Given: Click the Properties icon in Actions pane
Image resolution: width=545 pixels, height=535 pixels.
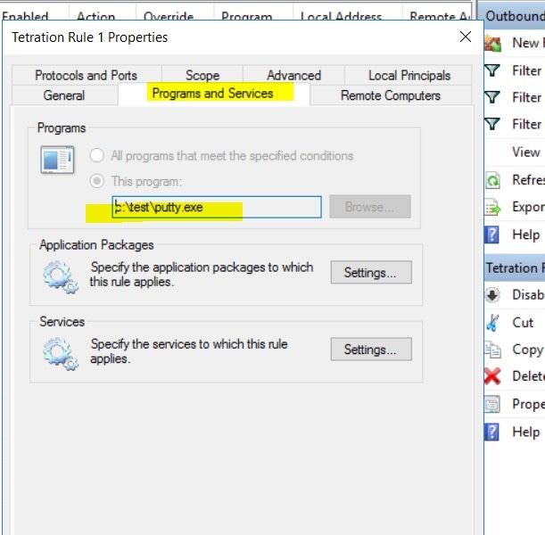Looking at the screenshot, I should point(492,404).
